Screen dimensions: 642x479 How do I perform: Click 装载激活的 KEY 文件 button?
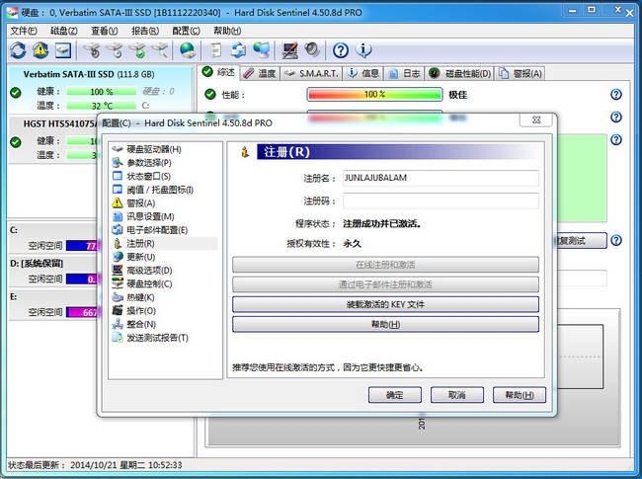tap(385, 304)
